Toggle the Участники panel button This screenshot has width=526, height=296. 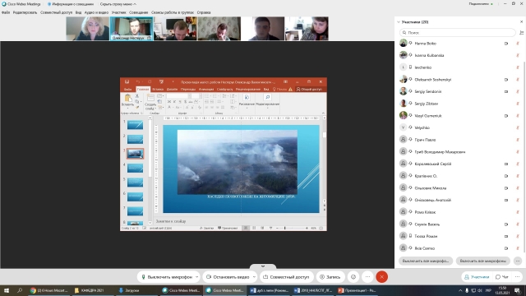pos(477,277)
